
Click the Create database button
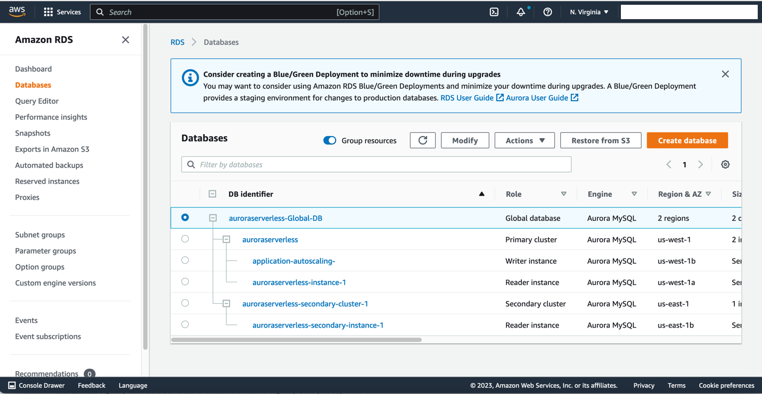687,140
